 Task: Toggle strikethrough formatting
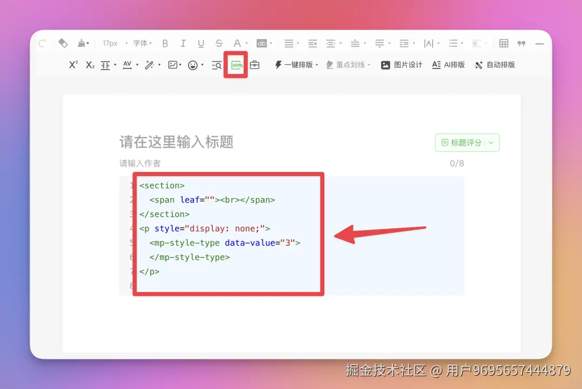(219, 43)
